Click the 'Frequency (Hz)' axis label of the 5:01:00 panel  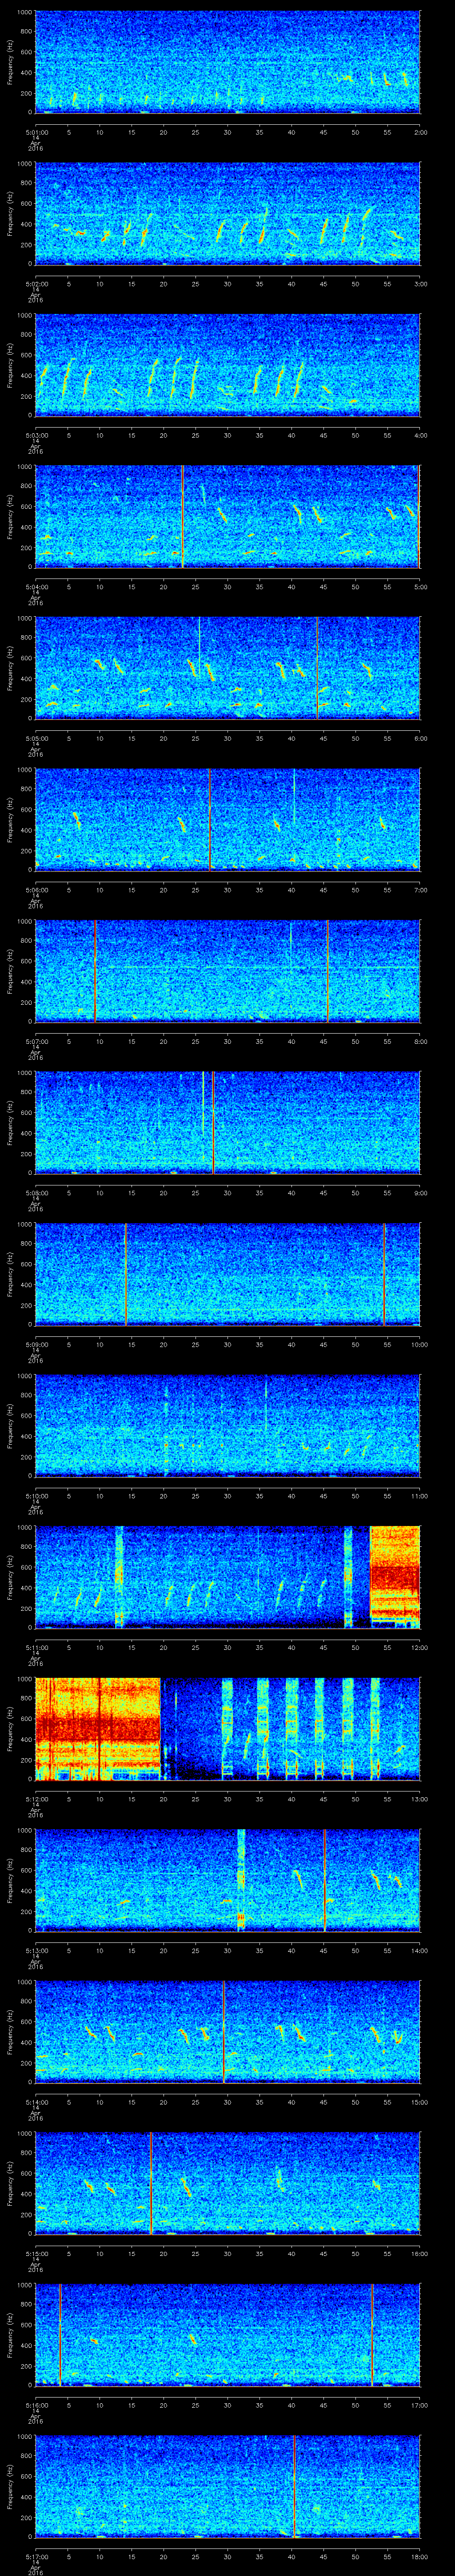click(x=10, y=62)
